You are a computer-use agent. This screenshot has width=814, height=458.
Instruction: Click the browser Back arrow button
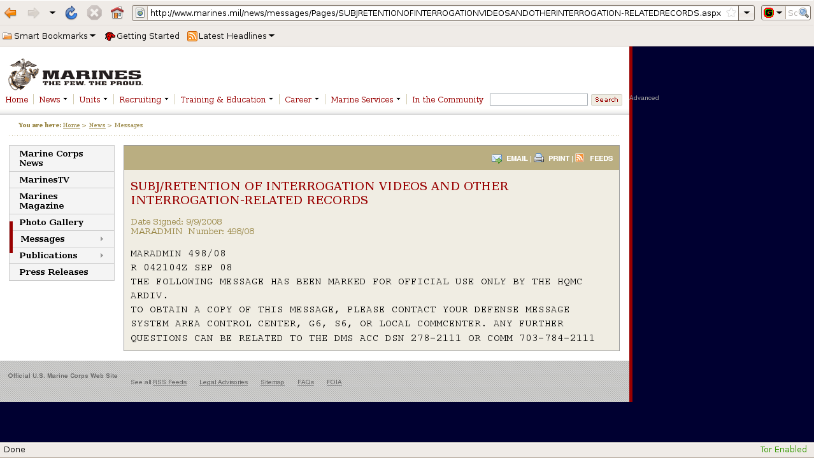(x=10, y=13)
